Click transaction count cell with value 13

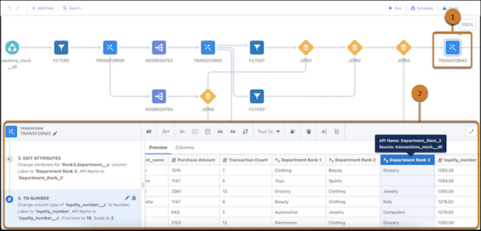coord(245,191)
